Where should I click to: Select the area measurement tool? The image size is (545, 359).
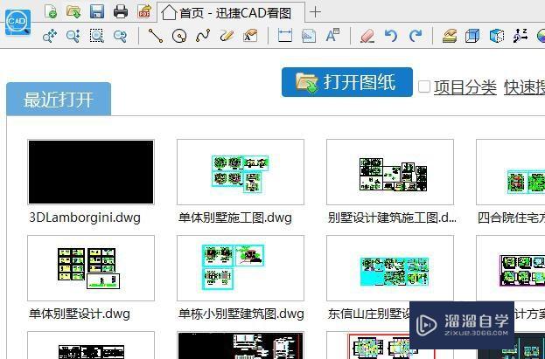pos(309,36)
